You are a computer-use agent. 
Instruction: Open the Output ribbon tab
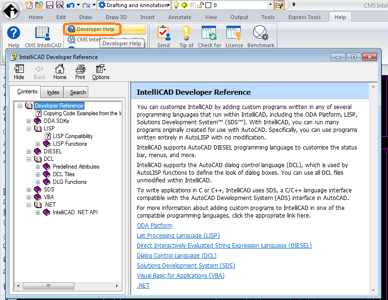pos(239,17)
